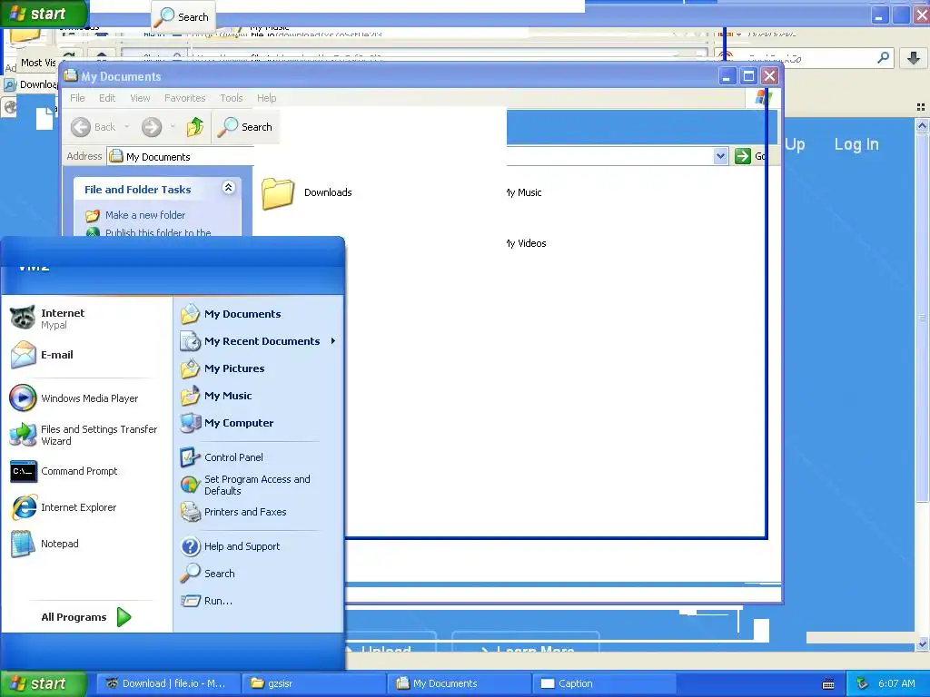This screenshot has width=930, height=697.
Task: Switch to gzsisr taskbar window
Action: (313, 683)
